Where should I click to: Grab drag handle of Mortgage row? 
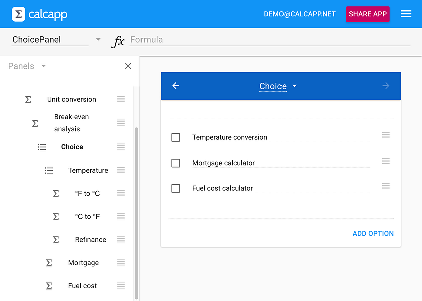coord(121,262)
